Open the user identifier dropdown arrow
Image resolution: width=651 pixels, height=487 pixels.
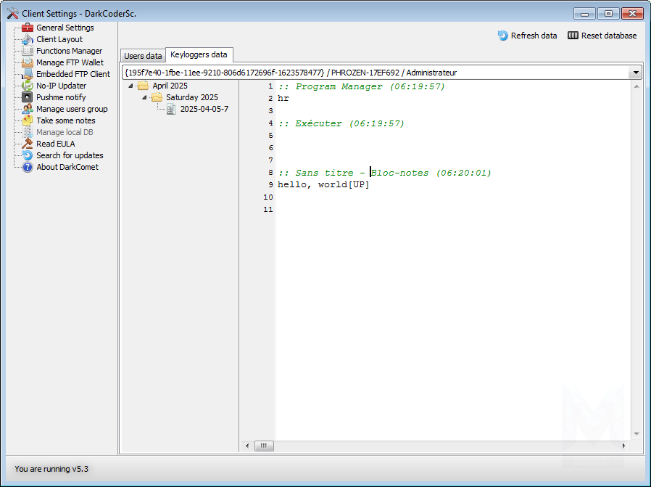[635, 73]
